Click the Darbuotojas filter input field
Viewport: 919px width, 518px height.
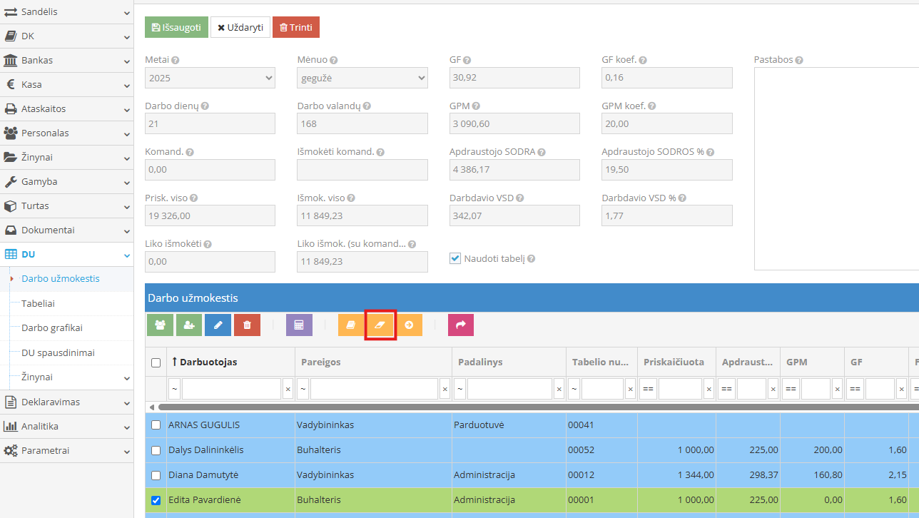[232, 390]
